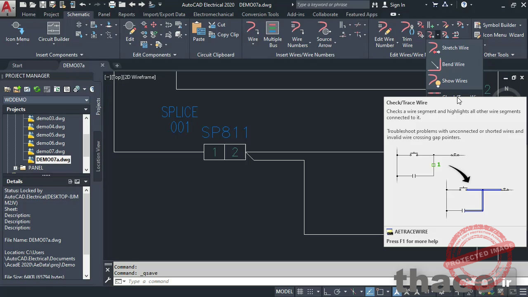Open the WDDEMO project dropdown
Screen dimensions: 528x297
46,100
